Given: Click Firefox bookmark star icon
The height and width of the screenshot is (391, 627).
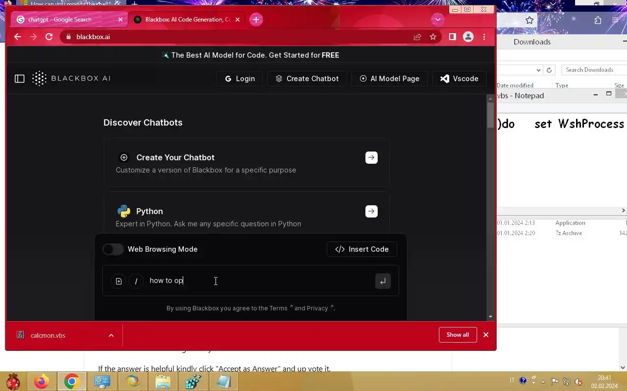Looking at the screenshot, I should pyautogui.click(x=530, y=20).
